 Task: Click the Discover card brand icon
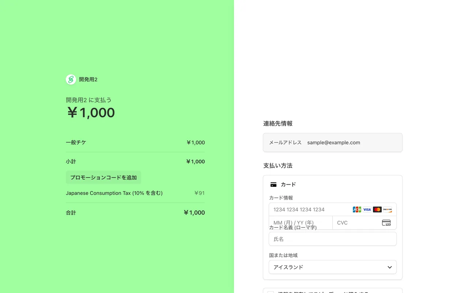pos(388,209)
